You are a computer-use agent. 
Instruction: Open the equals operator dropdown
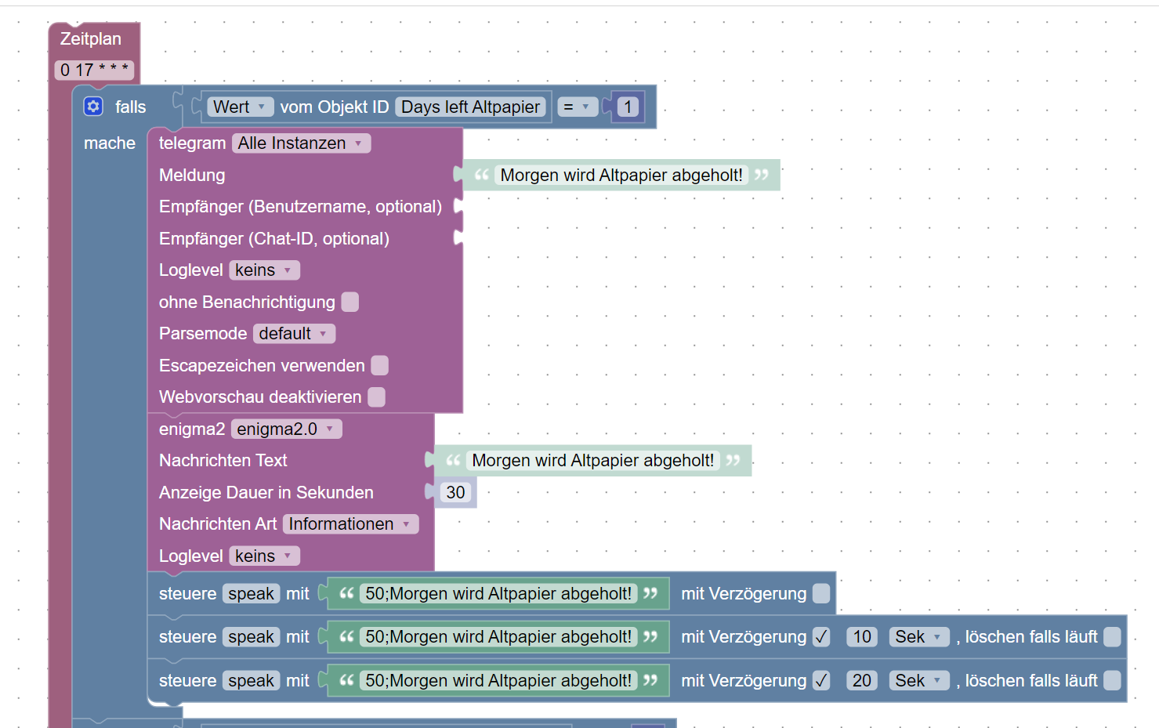tap(578, 107)
